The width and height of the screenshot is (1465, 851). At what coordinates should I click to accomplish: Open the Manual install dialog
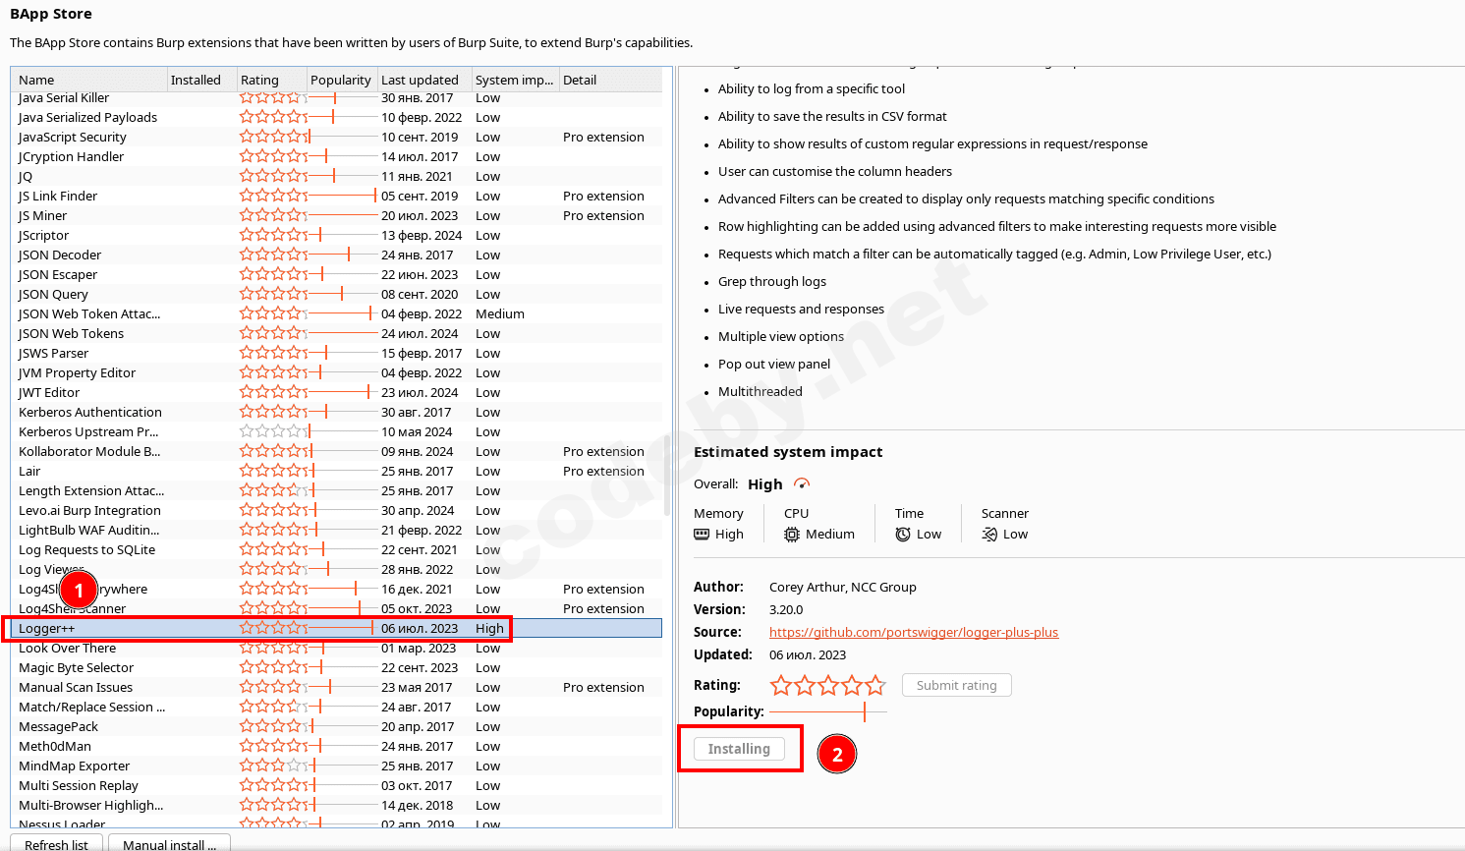click(x=169, y=844)
